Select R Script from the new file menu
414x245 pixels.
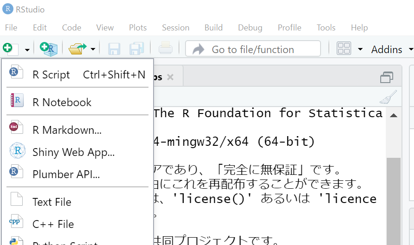77,75
